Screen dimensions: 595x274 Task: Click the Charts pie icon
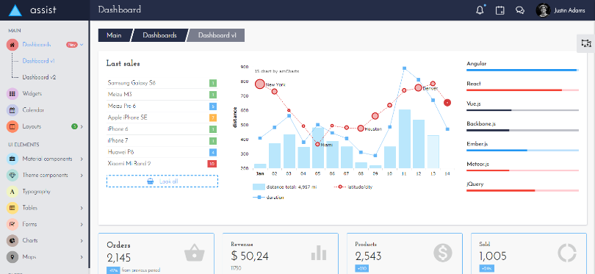[x=12, y=241]
